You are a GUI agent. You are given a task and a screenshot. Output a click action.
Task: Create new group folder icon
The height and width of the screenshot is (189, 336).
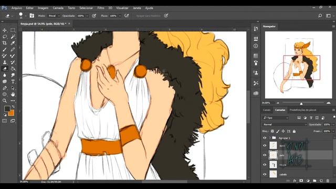pos(314,181)
